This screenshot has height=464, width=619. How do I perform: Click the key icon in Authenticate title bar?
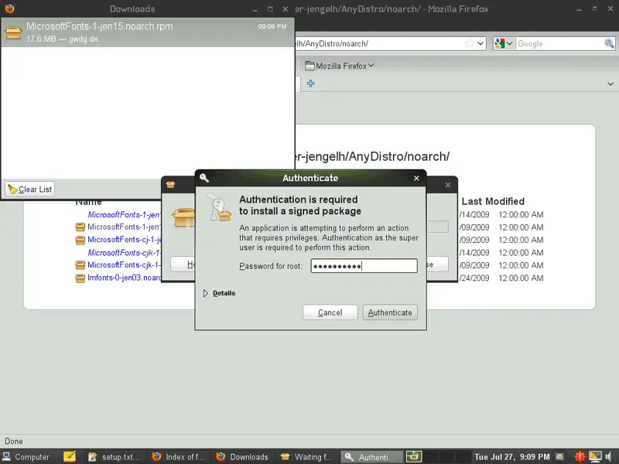click(x=204, y=178)
